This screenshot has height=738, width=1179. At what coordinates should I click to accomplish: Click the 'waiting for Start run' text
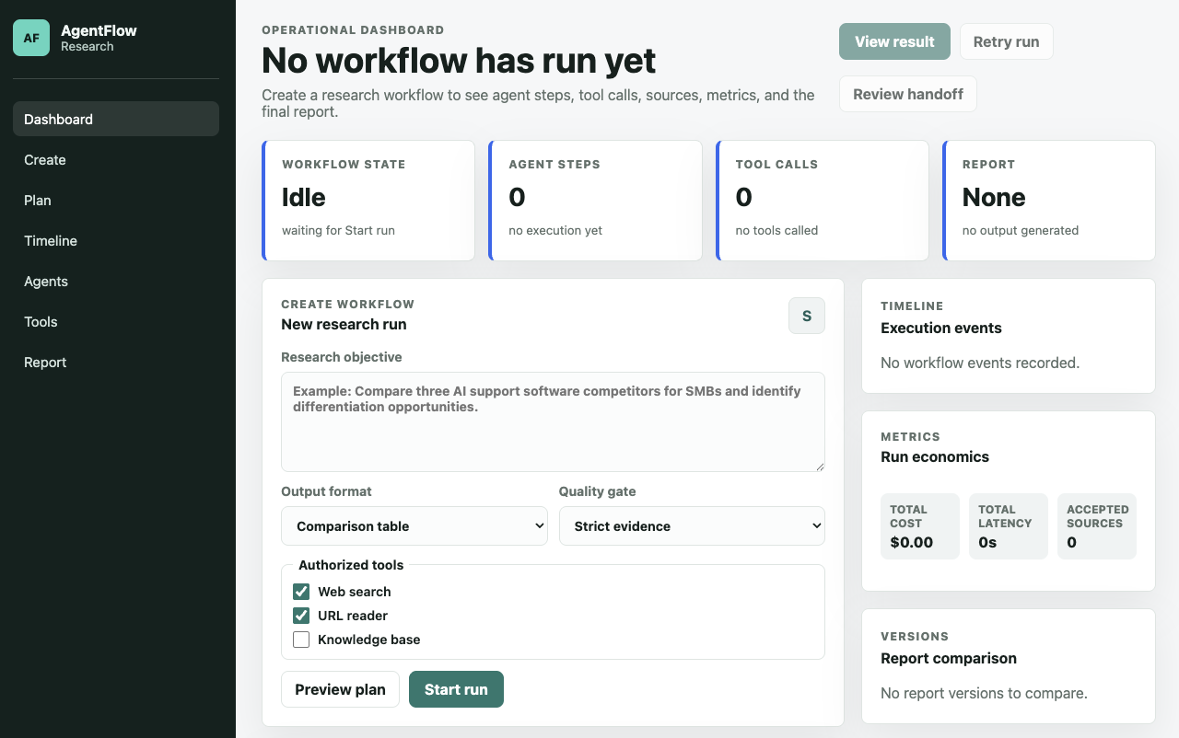[x=338, y=230]
